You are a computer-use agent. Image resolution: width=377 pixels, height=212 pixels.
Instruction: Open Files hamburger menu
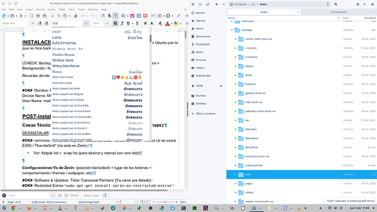click(373, 4)
